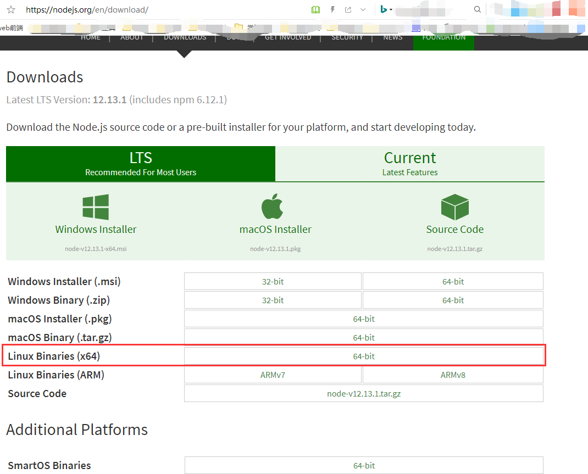Open the SECURITY navigation item
Image resolution: width=588 pixels, height=474 pixels.
[x=347, y=37]
